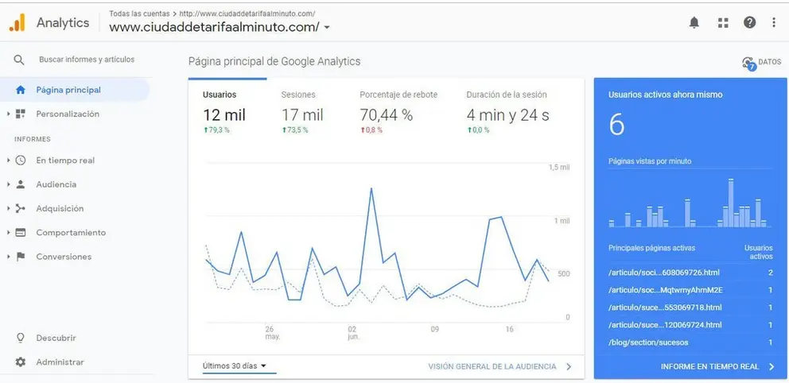Open the Audiencia reports
Image resolution: width=789 pixels, height=383 pixels.
[x=56, y=184]
